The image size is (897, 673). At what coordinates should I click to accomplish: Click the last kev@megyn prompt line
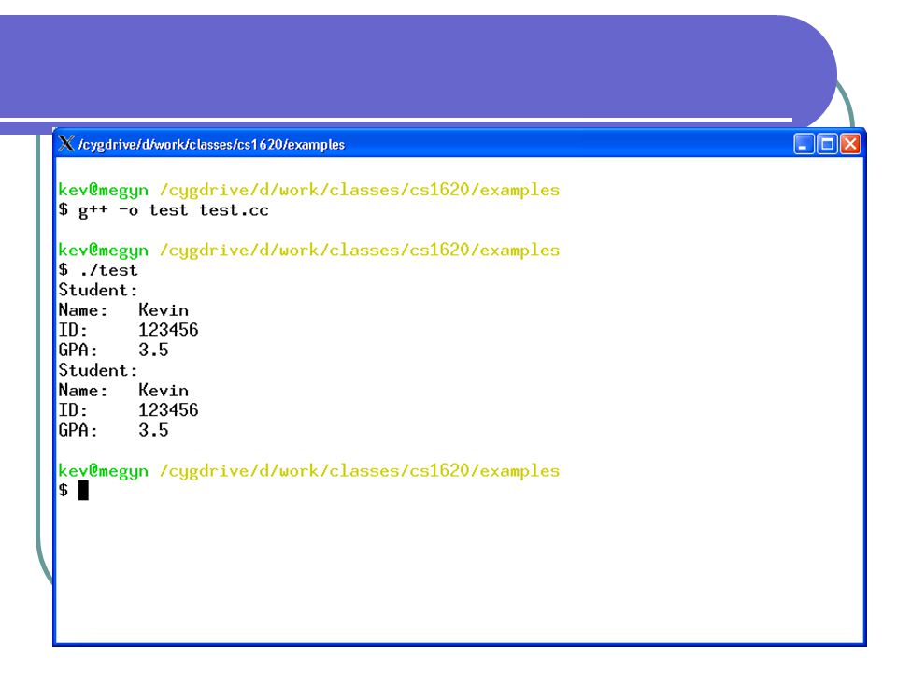click(309, 471)
